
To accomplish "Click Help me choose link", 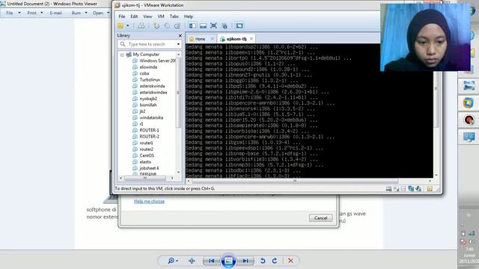I will coord(149,201).
